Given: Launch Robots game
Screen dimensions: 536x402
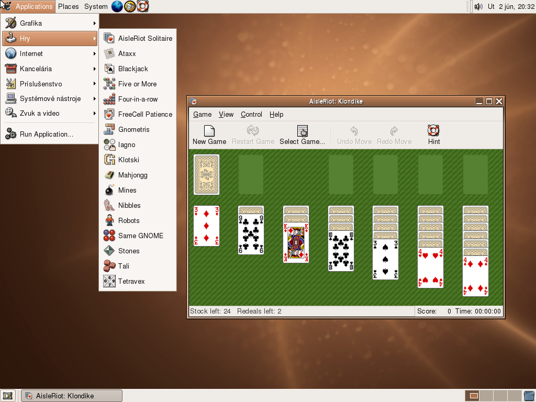Looking at the screenshot, I should pyautogui.click(x=138, y=220).
